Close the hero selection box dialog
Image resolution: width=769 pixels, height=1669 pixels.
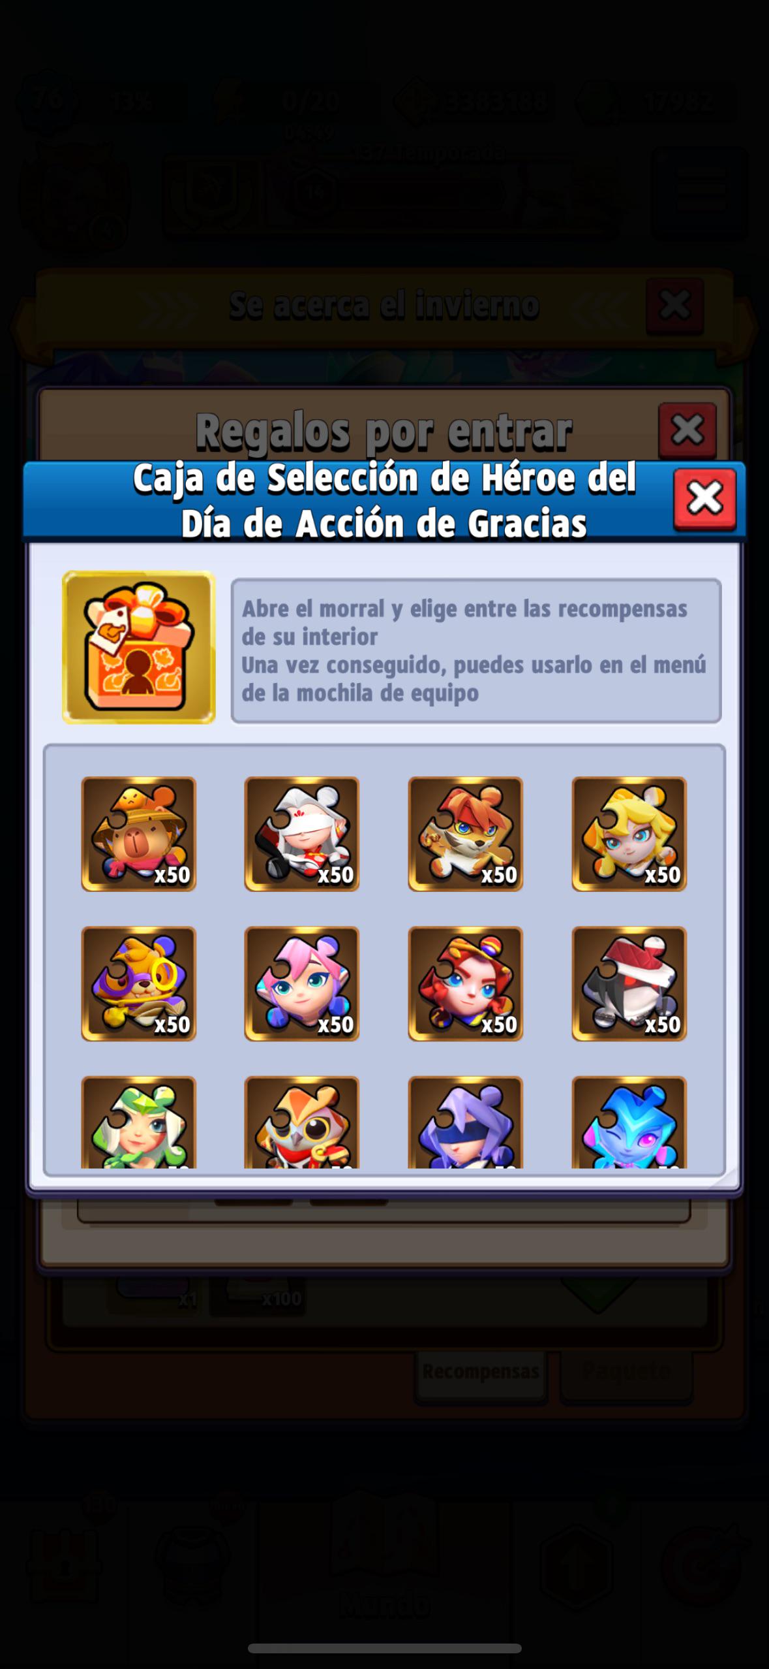click(704, 499)
